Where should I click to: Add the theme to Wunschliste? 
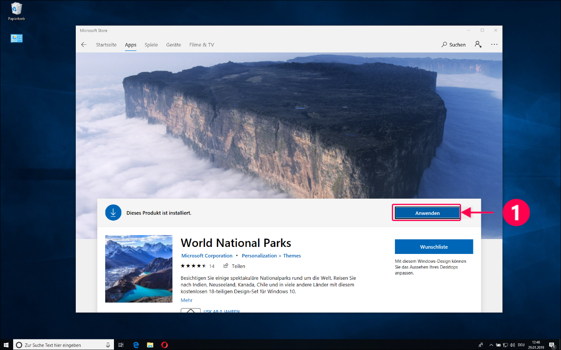click(x=434, y=246)
